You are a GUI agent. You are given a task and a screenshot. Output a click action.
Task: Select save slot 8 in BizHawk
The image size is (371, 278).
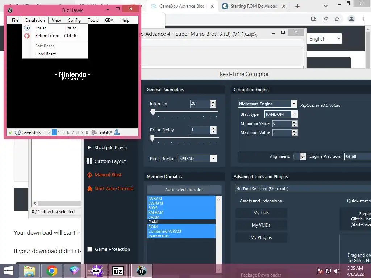point(78,132)
